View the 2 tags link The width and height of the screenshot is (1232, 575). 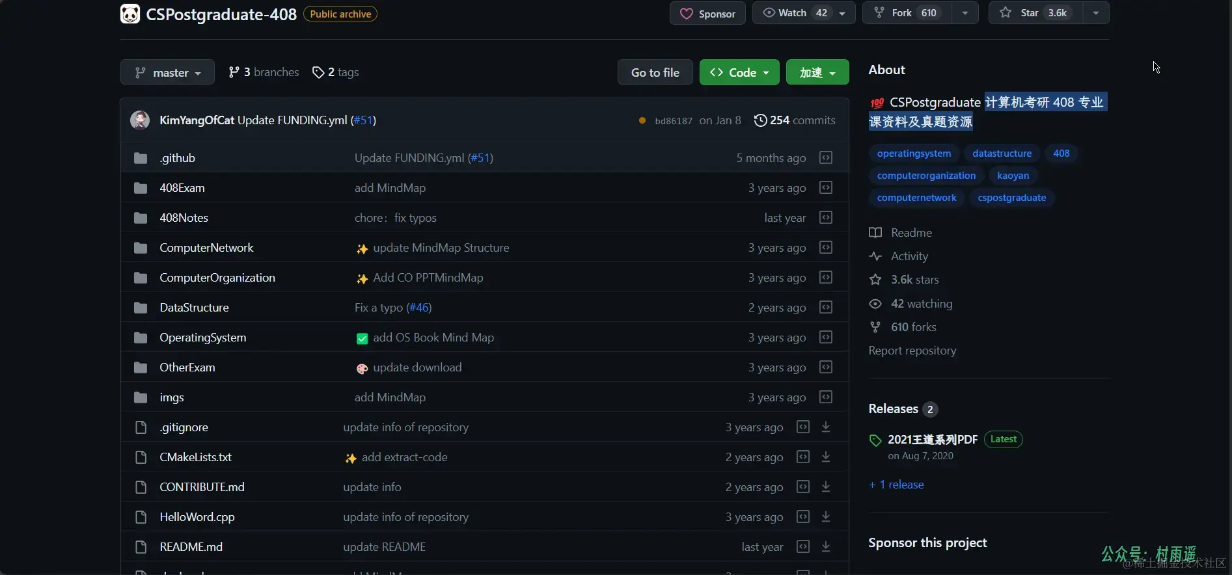pos(336,72)
